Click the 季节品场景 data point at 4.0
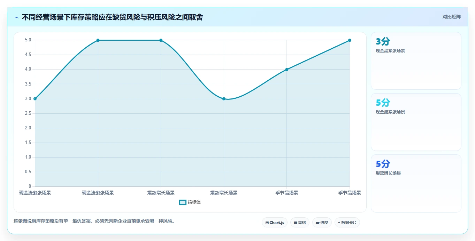 click(x=287, y=70)
